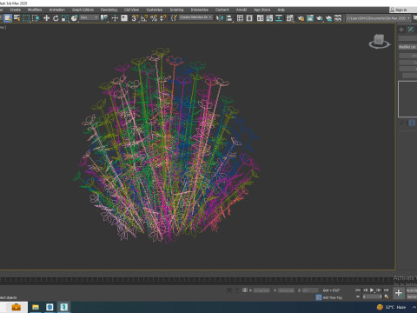The width and height of the screenshot is (417, 313).
Task: Click the Mirror tool icon
Action: tap(220, 18)
